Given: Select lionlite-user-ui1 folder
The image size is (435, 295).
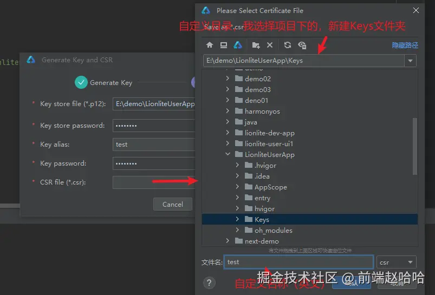Looking at the screenshot, I should pyautogui.click(x=310, y=143).
